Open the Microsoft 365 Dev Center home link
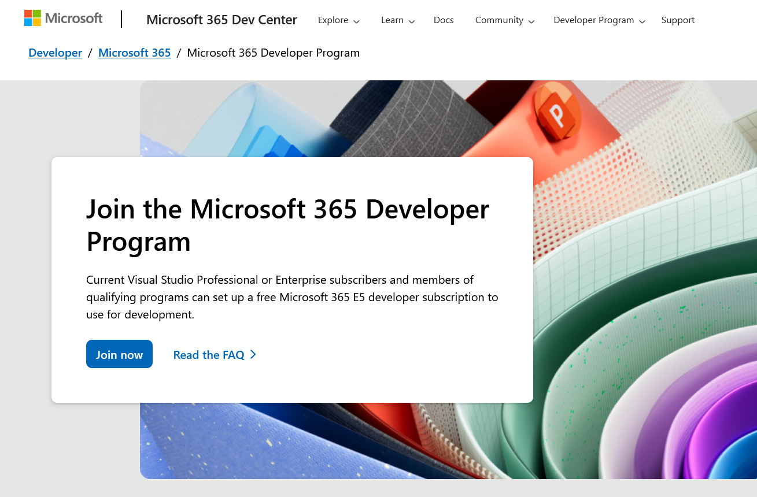The width and height of the screenshot is (757, 497). click(x=221, y=20)
